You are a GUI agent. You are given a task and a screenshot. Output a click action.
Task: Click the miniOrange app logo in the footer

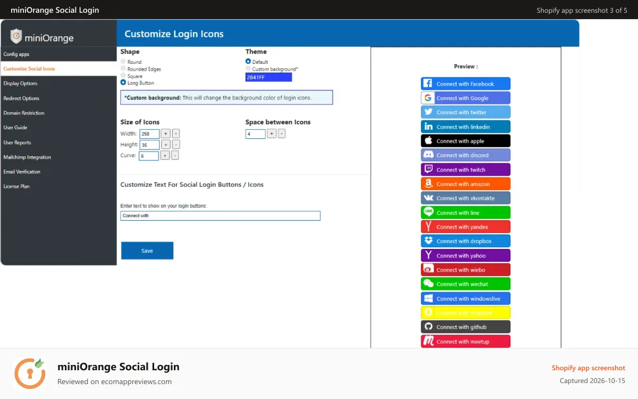(30, 373)
